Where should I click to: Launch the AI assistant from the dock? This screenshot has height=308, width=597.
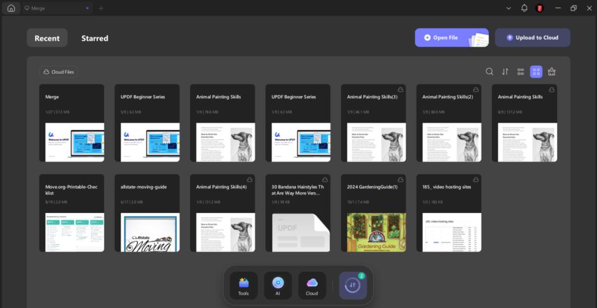[x=278, y=285]
